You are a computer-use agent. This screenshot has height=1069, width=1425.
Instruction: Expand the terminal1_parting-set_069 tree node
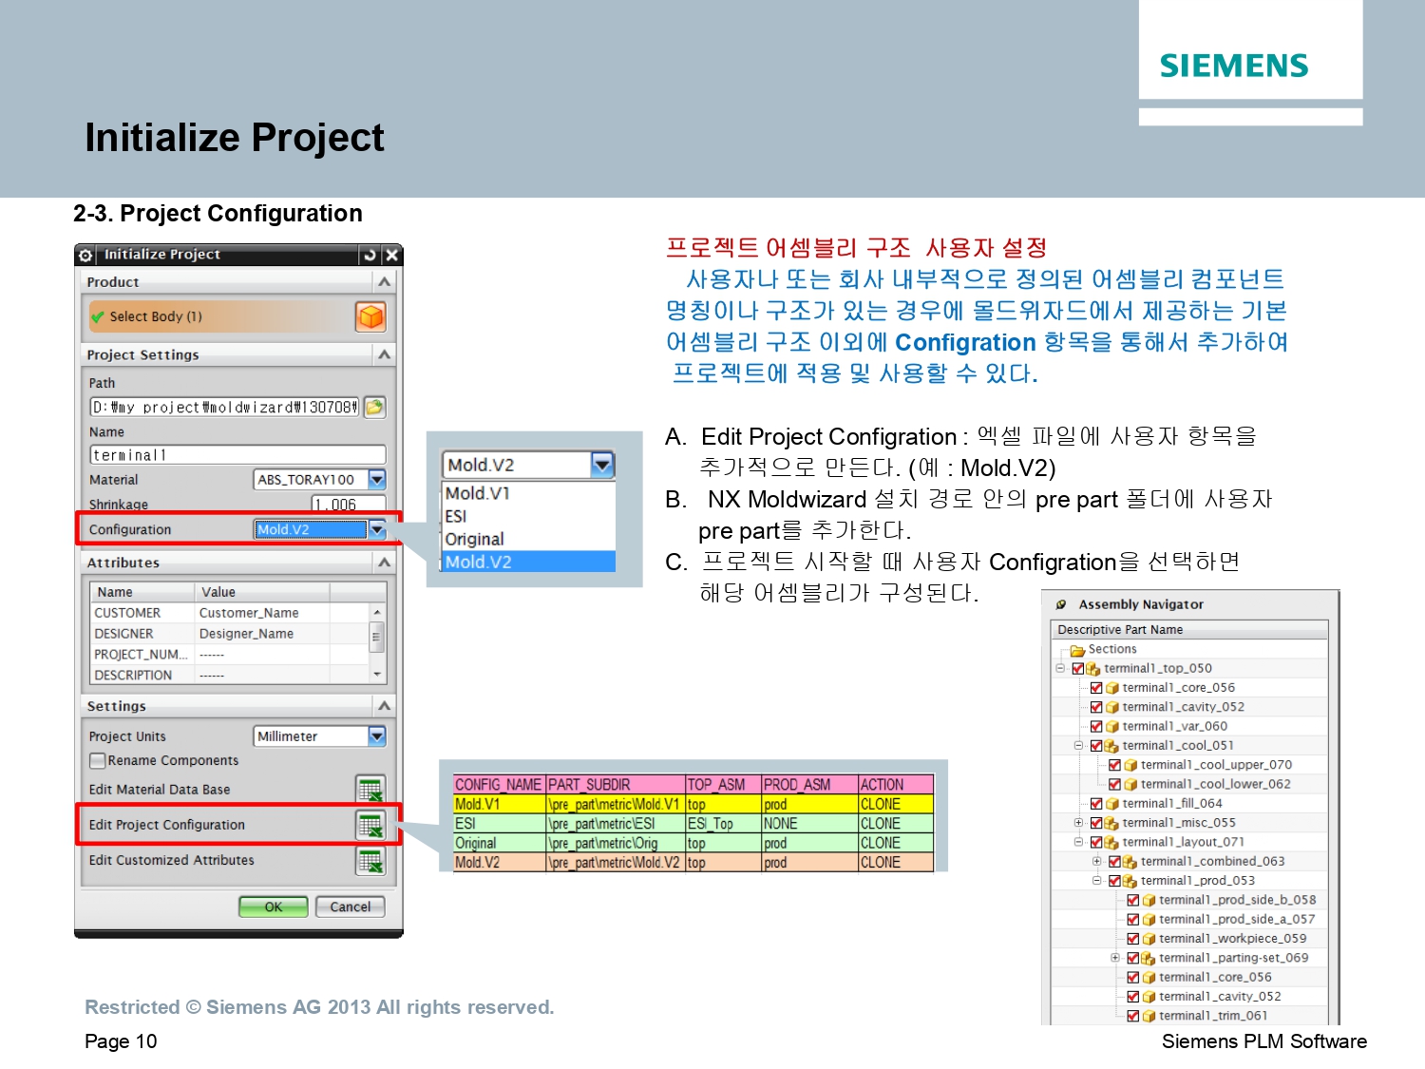[1115, 958]
